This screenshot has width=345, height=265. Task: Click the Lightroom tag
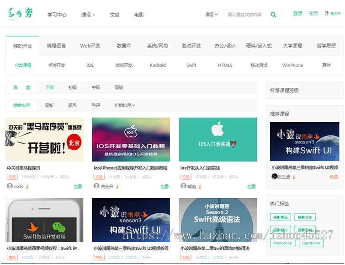coord(311,243)
